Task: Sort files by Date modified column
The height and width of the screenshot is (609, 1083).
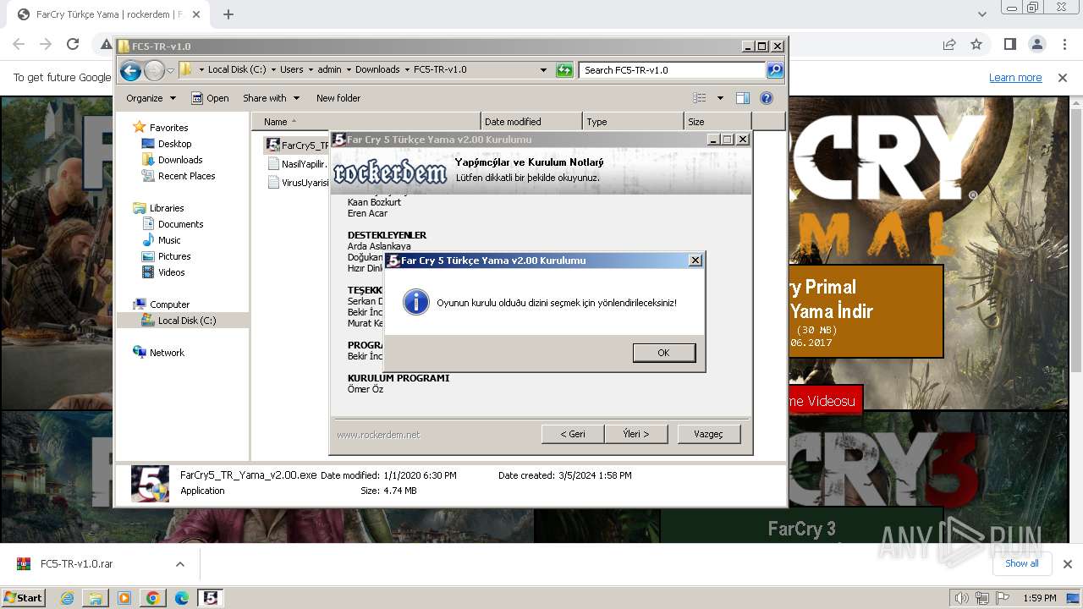Action: (531, 122)
